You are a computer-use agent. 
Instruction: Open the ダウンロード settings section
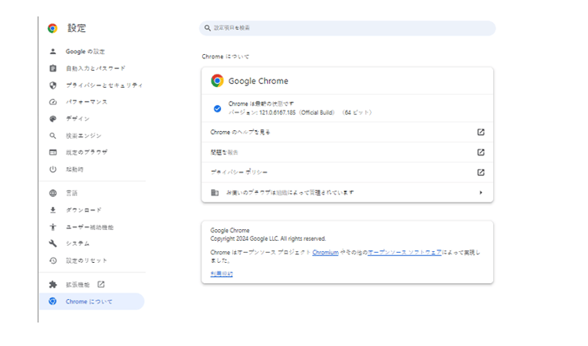click(x=83, y=210)
